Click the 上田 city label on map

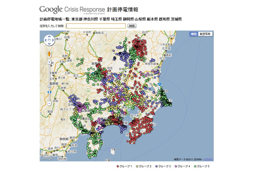[x=67, y=73]
